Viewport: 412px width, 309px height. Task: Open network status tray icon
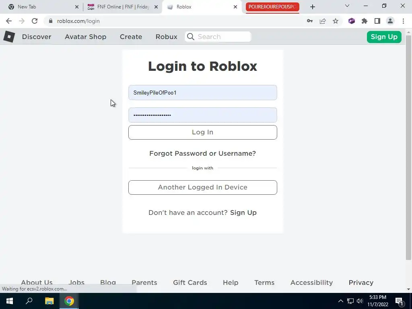pos(350,301)
